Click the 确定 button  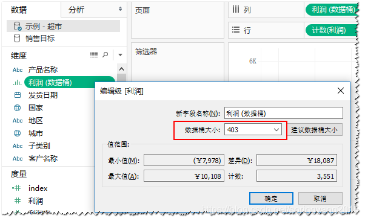(271, 199)
